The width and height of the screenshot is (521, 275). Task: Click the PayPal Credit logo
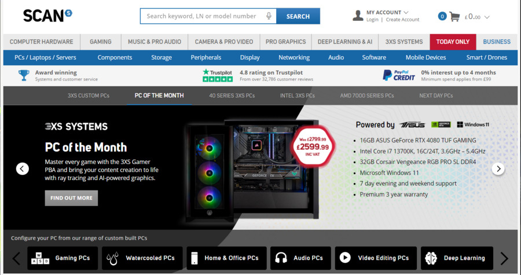click(399, 75)
